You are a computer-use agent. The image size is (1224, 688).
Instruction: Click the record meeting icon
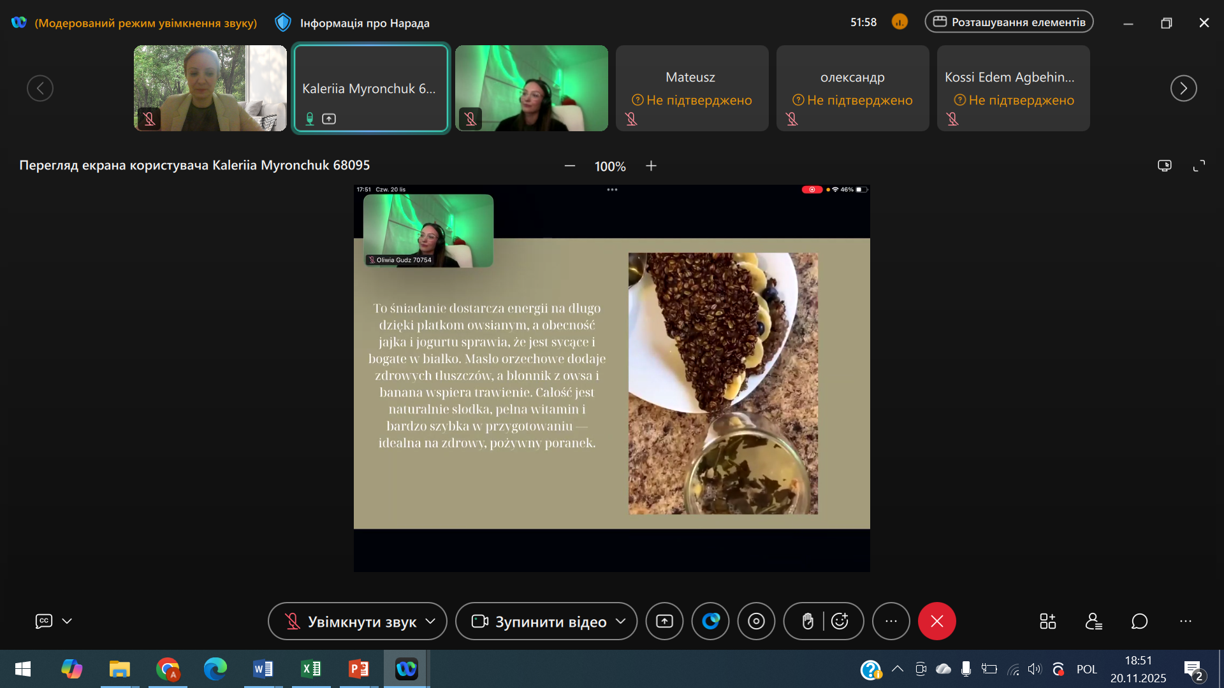point(756,621)
